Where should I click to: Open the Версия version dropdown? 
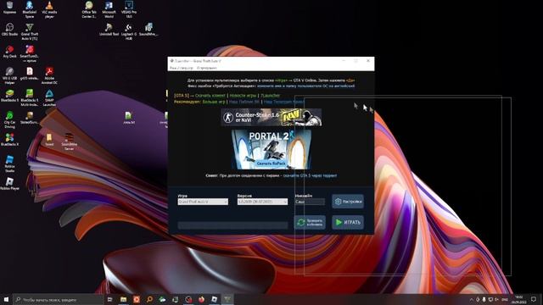[x=262, y=202]
